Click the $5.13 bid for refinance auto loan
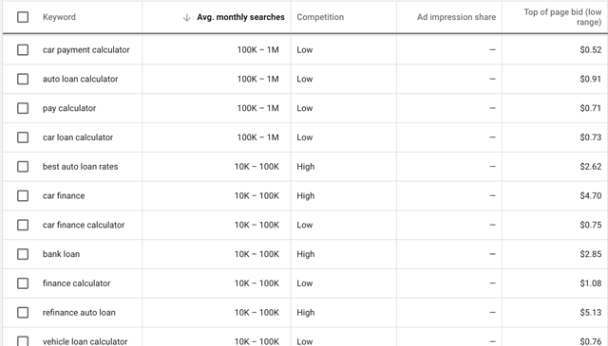The height and width of the screenshot is (346, 608). (x=591, y=312)
